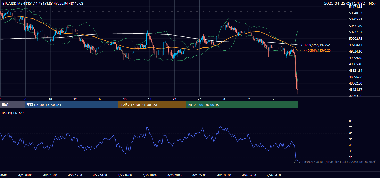This screenshot has height=178, width=380.
Task: Click price axis value 47893.85
Action: [356, 96]
